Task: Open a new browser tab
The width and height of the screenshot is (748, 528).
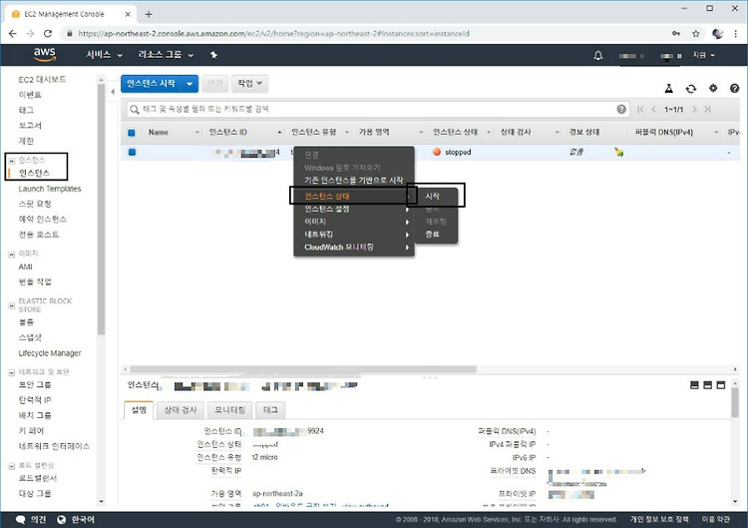Action: (x=149, y=14)
